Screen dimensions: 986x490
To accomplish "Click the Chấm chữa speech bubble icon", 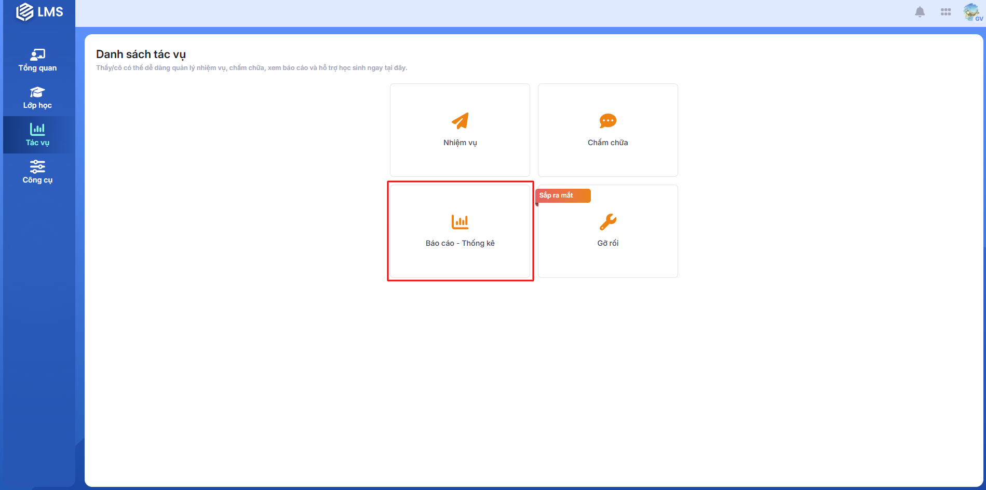I will [607, 121].
